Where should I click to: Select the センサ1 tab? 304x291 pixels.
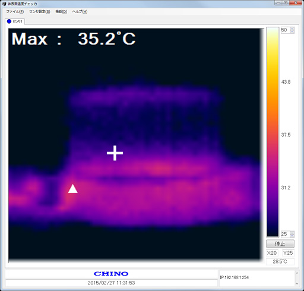click(x=15, y=21)
